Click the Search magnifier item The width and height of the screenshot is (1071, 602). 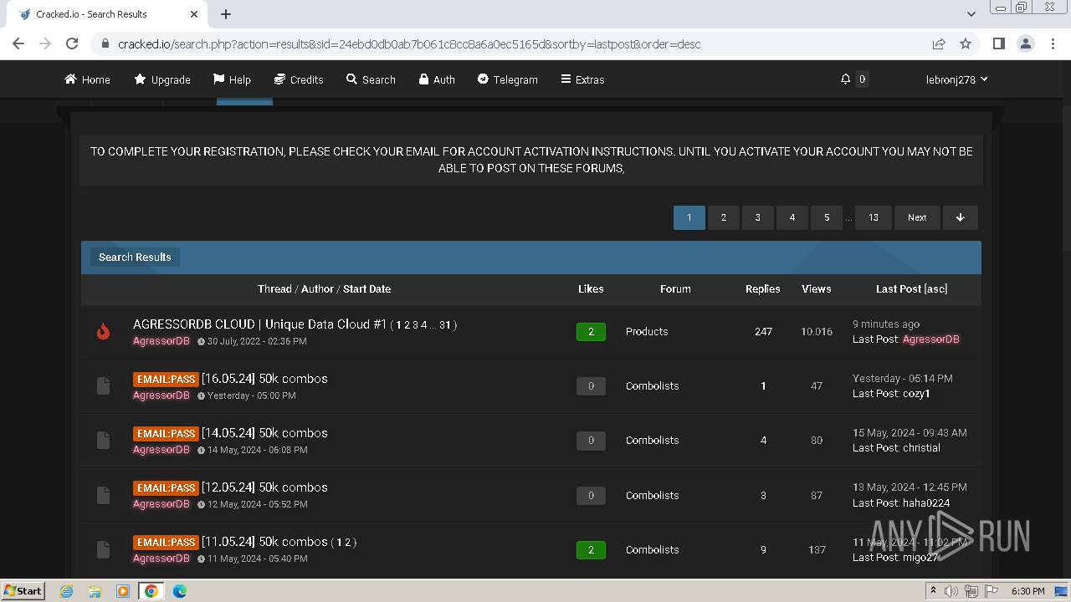371,79
